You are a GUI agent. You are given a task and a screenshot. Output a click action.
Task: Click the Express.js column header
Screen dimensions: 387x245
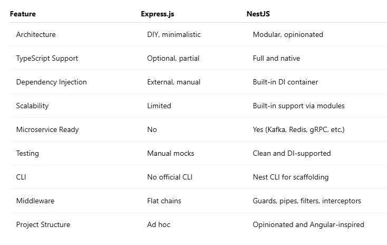[158, 14]
